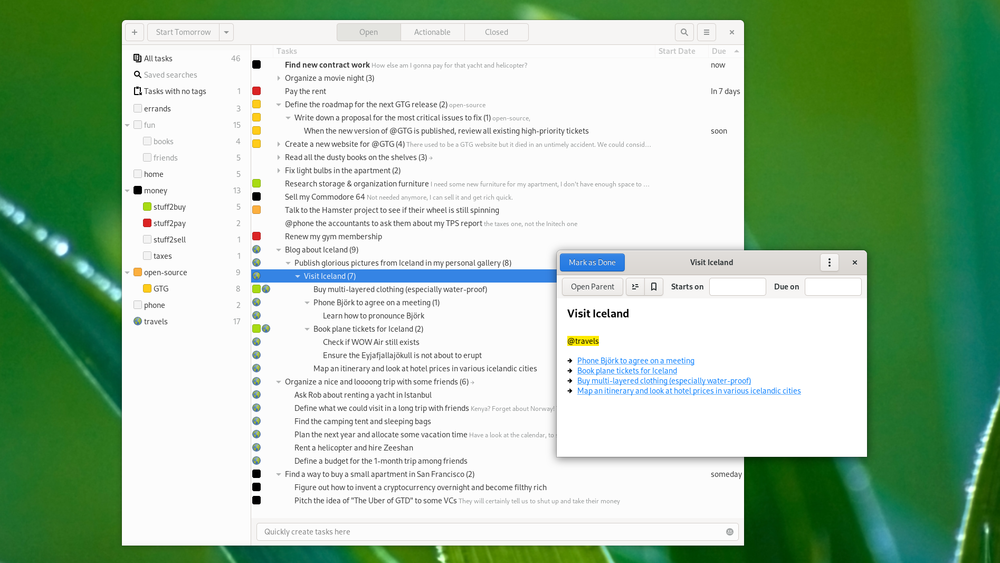Screen dimensions: 1000x563
Task: Expand the Organize a movie night task
Action: tap(279, 78)
